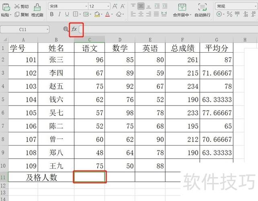Click the Wrap Text (自动换行) button
This screenshot has height=201, width=258.
click(x=203, y=10)
